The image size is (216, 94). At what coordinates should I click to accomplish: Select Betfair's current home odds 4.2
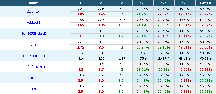pos(81,69)
